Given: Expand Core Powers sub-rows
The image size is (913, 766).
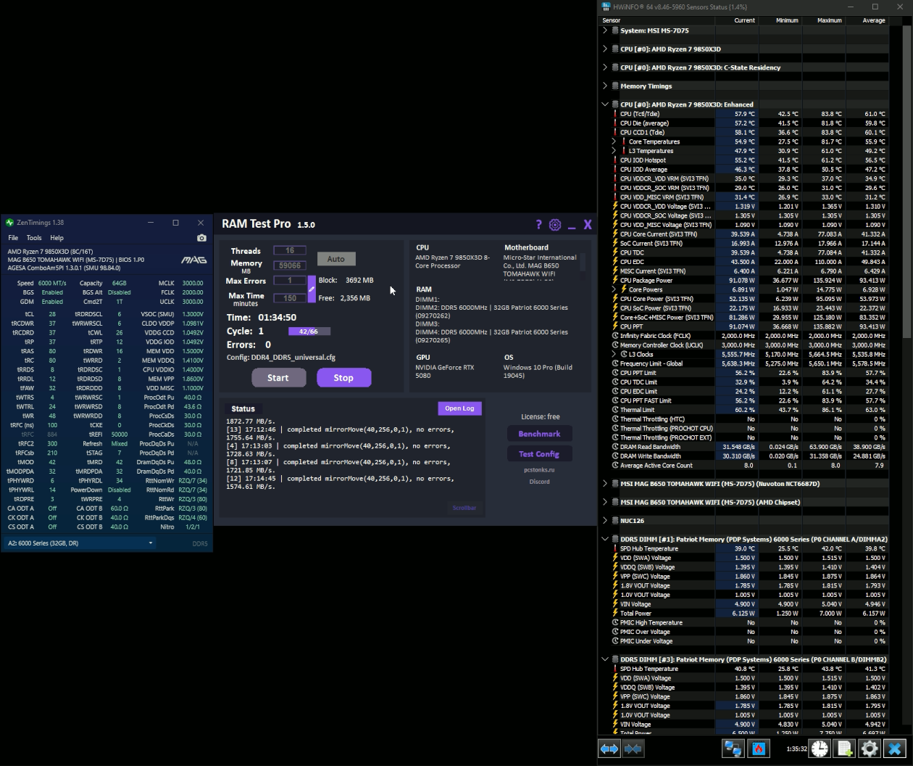Looking at the screenshot, I should tap(614, 289).
